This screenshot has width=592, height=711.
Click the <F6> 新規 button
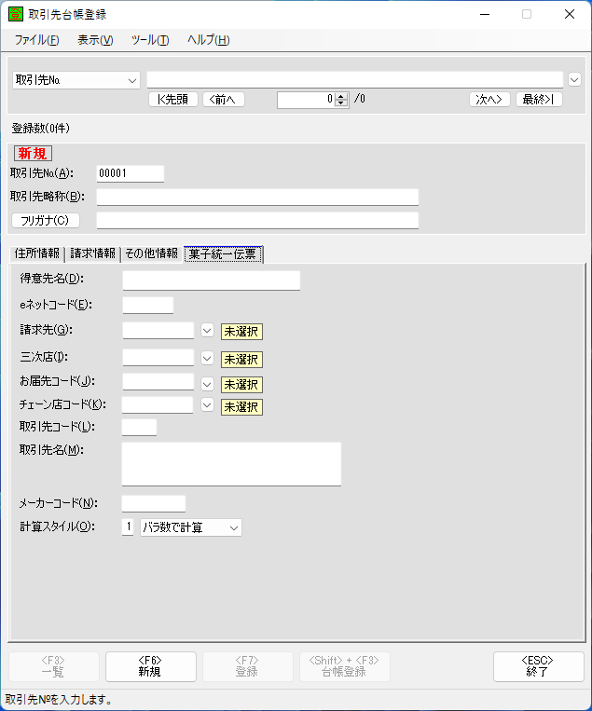tap(151, 666)
